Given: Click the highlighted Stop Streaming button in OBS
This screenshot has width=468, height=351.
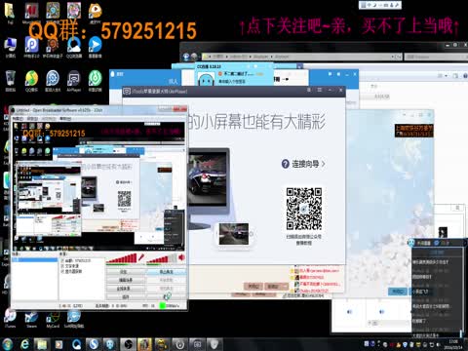Looking at the screenshot, I should click(166, 272).
